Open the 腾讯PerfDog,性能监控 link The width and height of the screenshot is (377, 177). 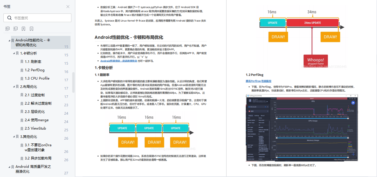click(258, 81)
